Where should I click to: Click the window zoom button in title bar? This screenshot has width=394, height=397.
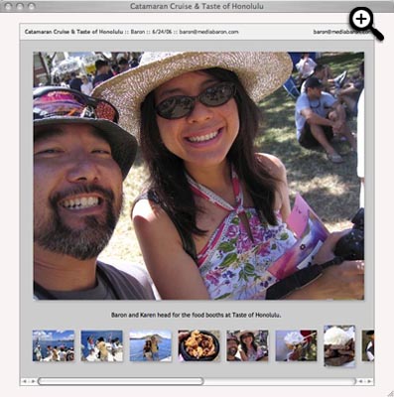click(31, 6)
